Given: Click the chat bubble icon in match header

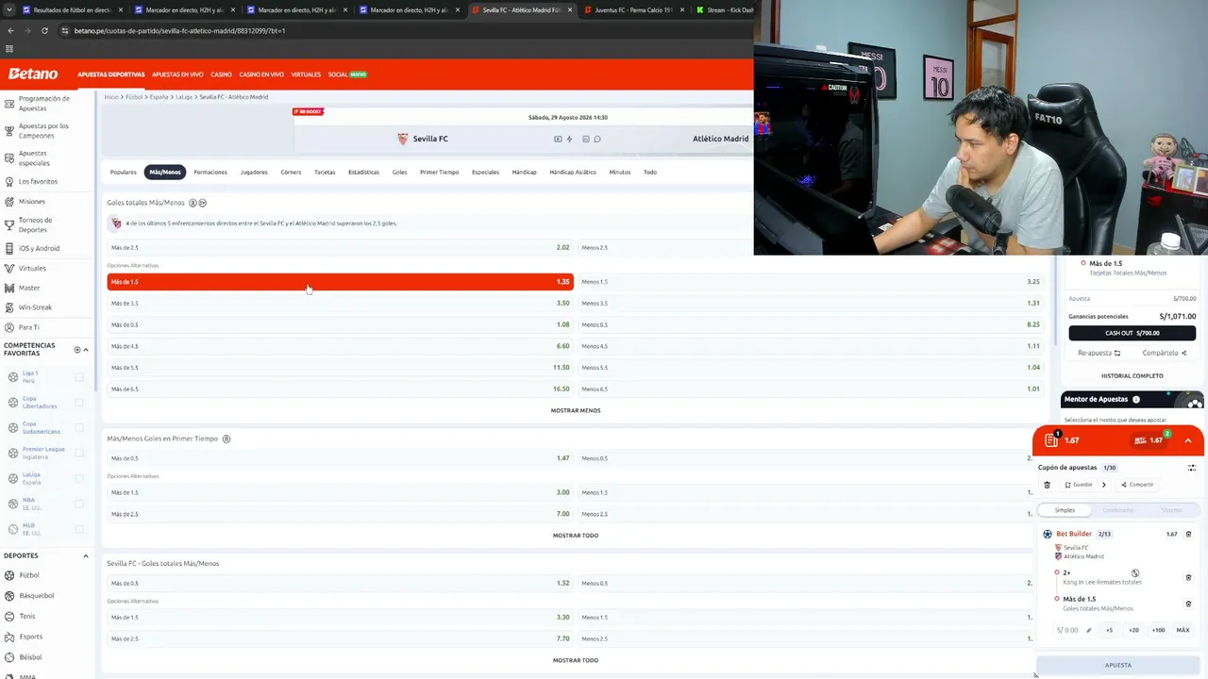Looking at the screenshot, I should point(597,140).
